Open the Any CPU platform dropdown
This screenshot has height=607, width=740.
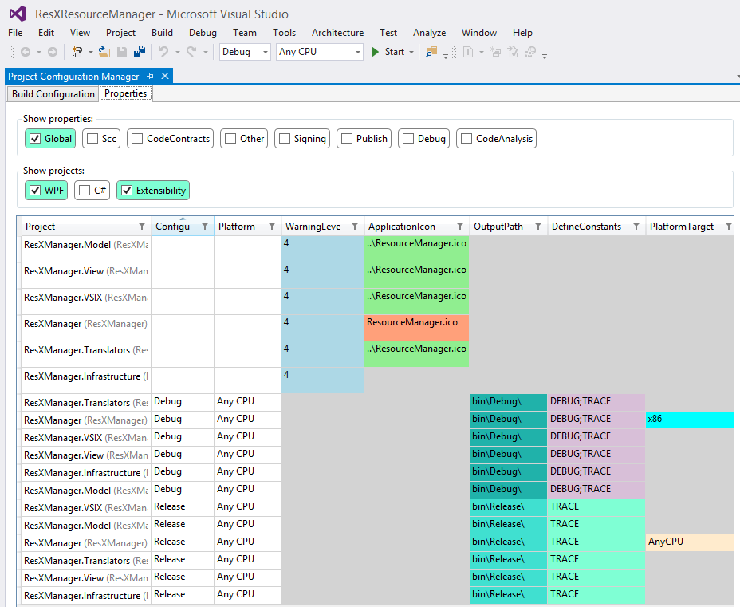pos(319,52)
